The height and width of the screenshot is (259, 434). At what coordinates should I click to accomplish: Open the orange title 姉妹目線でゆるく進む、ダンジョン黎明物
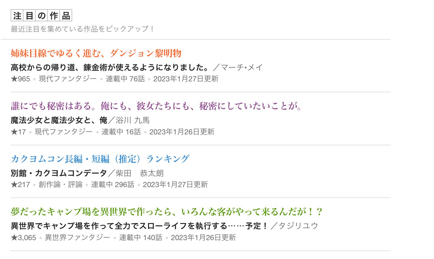click(x=96, y=53)
